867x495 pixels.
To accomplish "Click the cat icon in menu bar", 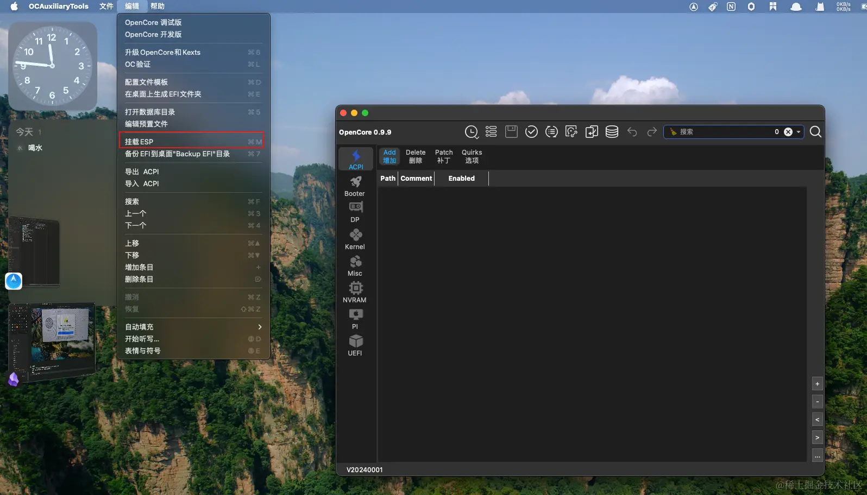I will pos(820,7).
